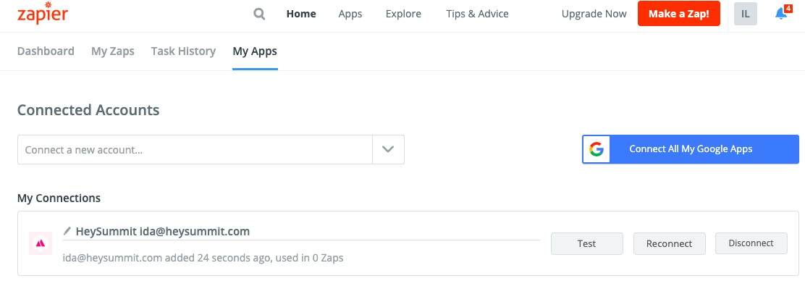Viewport: 805px width, 302px height.
Task: Switch to the Dashboard tab
Action: pyautogui.click(x=46, y=51)
